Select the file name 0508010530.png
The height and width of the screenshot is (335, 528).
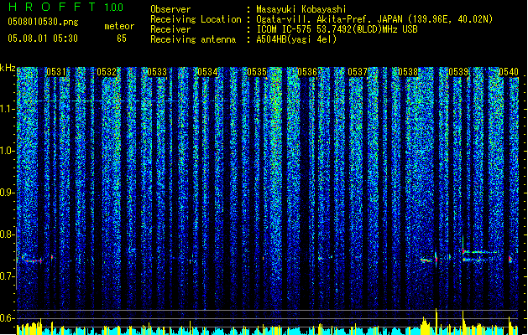coord(43,22)
